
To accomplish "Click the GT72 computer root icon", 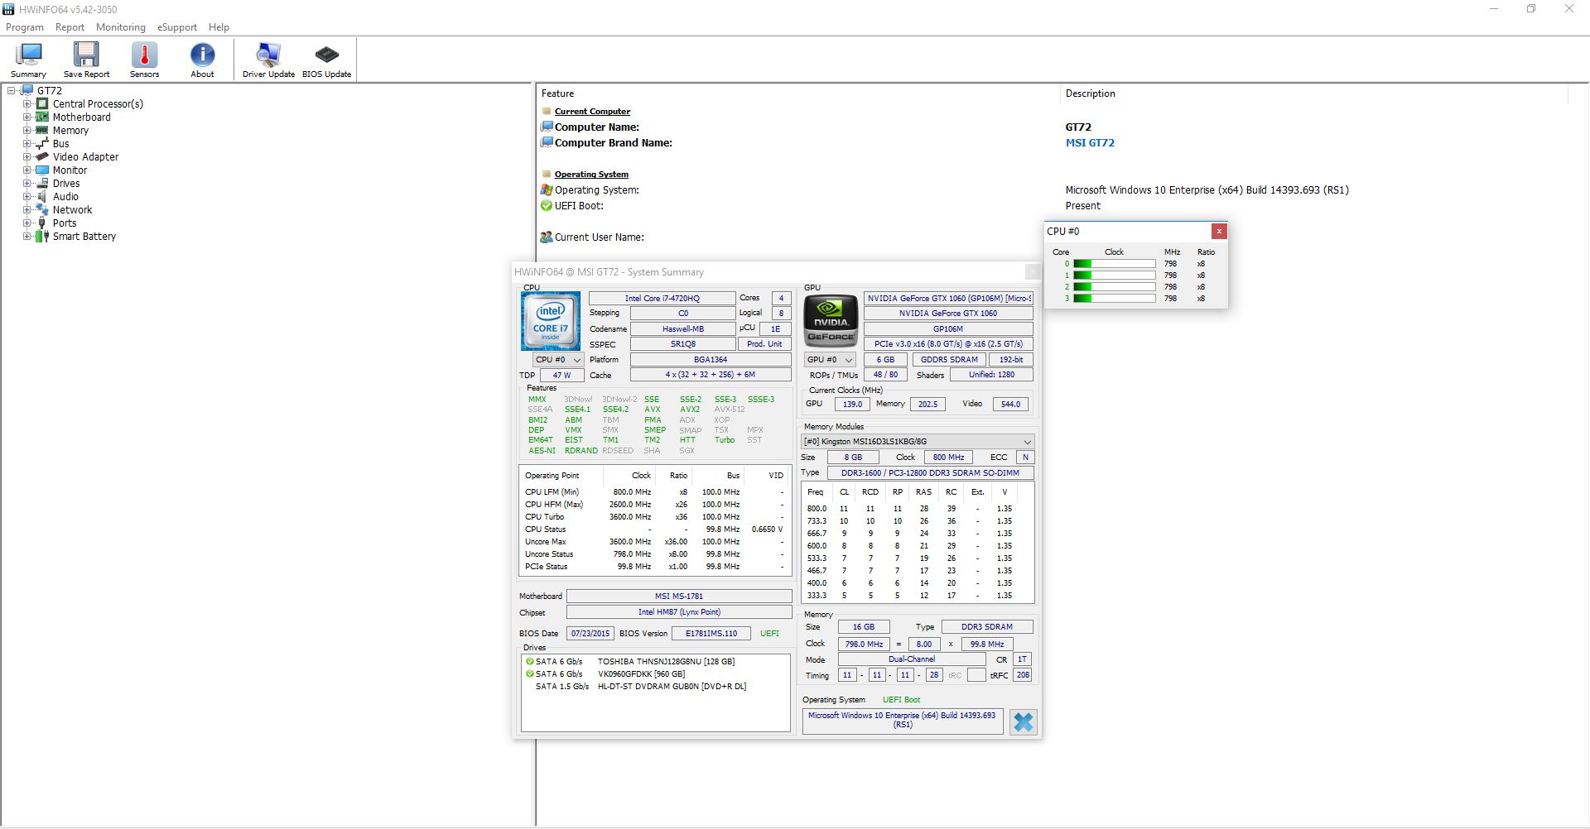I will [26, 91].
